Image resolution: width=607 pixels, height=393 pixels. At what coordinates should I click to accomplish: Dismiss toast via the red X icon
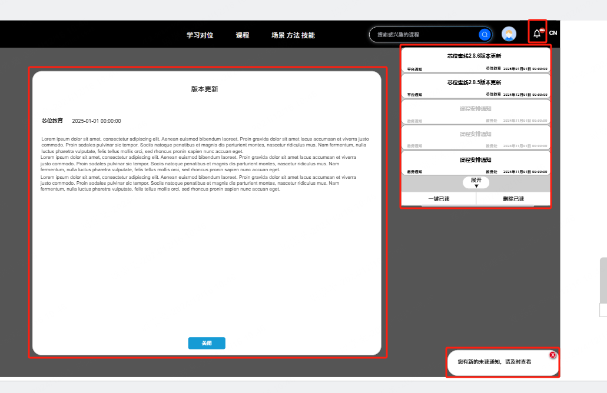click(x=552, y=355)
